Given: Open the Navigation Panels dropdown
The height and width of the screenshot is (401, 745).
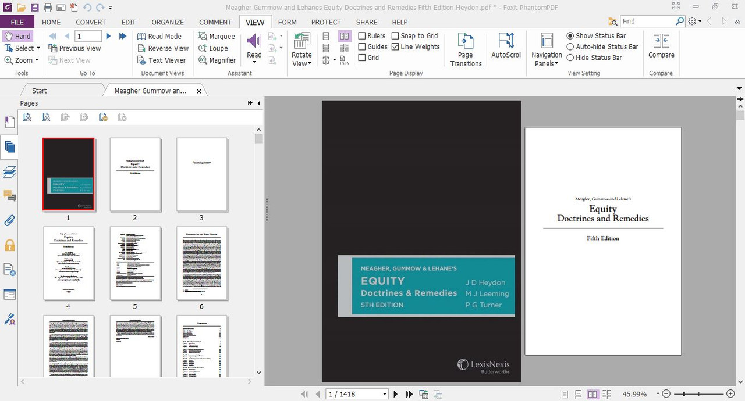Looking at the screenshot, I should click(x=556, y=64).
